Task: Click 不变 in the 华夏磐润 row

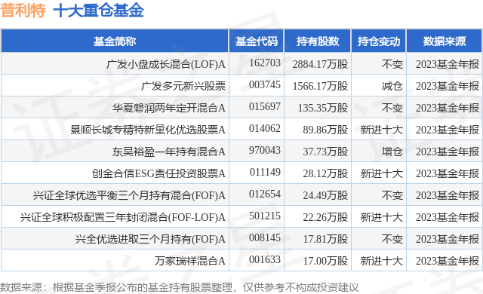Action: [392, 108]
